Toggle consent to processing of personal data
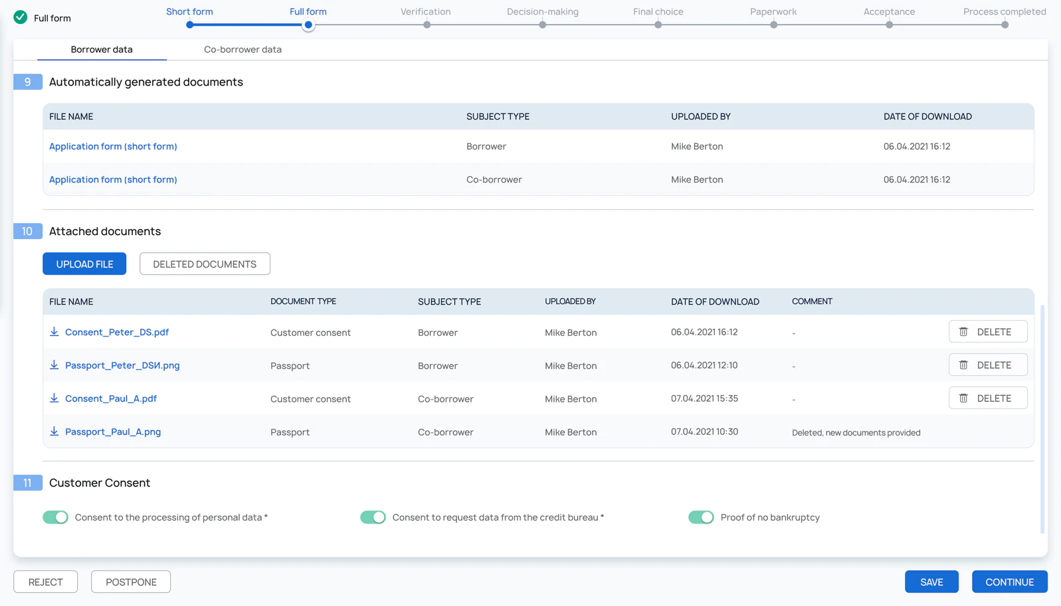This screenshot has height=606, width=1061. [55, 517]
